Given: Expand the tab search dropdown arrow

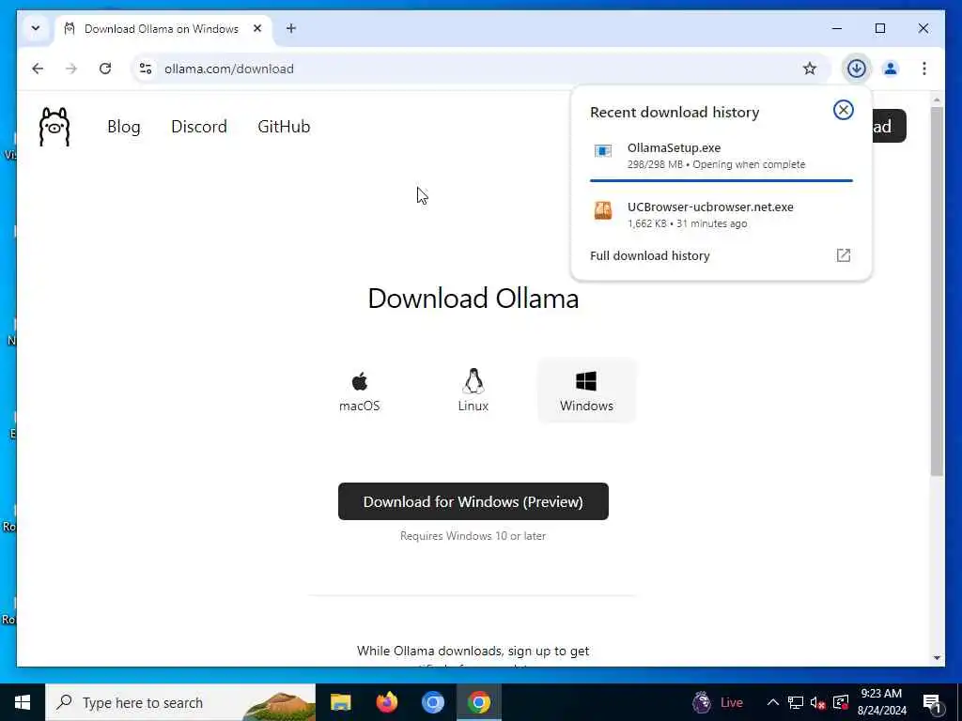Looking at the screenshot, I should (36, 28).
